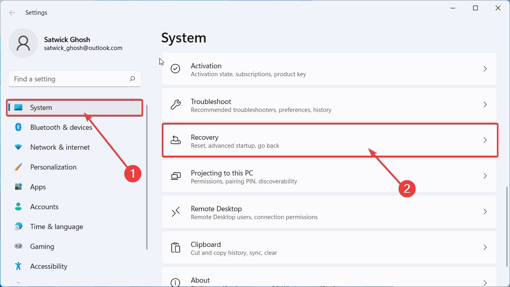
Task: Open About via its right chevron
Action: point(485,283)
